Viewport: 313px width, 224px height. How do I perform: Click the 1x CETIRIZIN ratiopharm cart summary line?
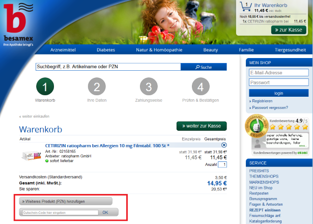pyautogui.click(x=274, y=21)
